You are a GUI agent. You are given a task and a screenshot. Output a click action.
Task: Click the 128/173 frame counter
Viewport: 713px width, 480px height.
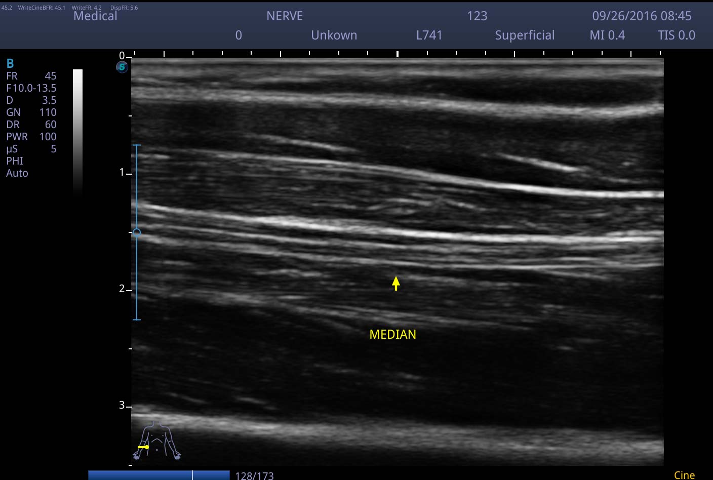[255, 475]
